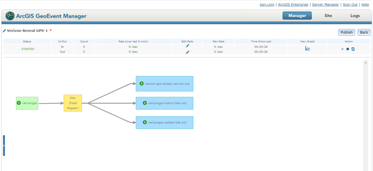Click the Time Since Last column header

[x=261, y=41]
